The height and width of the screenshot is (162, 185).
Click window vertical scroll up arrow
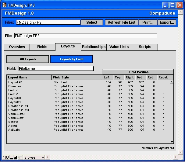coord(180,12)
